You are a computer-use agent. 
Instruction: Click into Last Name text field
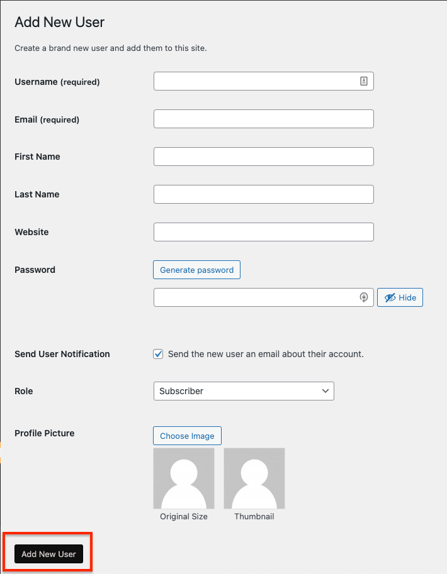coord(264,194)
